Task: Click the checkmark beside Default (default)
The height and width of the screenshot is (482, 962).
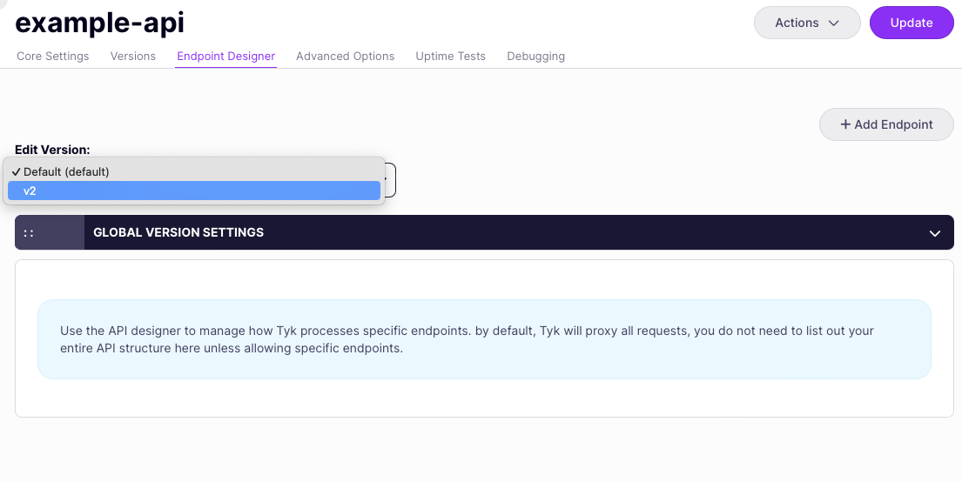Action: pyautogui.click(x=16, y=171)
